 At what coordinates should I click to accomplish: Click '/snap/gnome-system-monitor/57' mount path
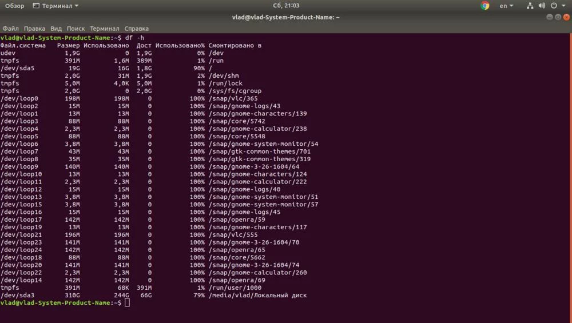pyautogui.click(x=263, y=205)
